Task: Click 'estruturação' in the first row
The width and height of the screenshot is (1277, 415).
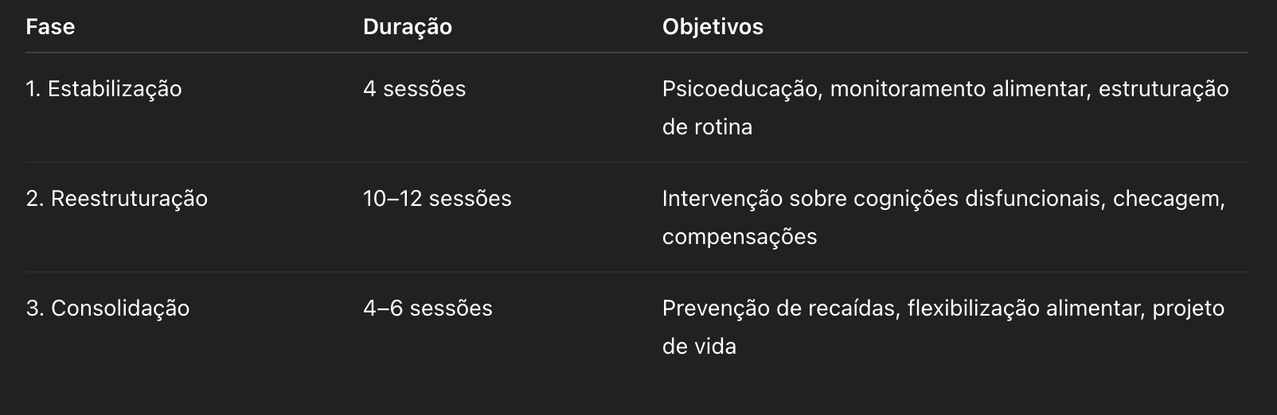Action: [1164, 88]
